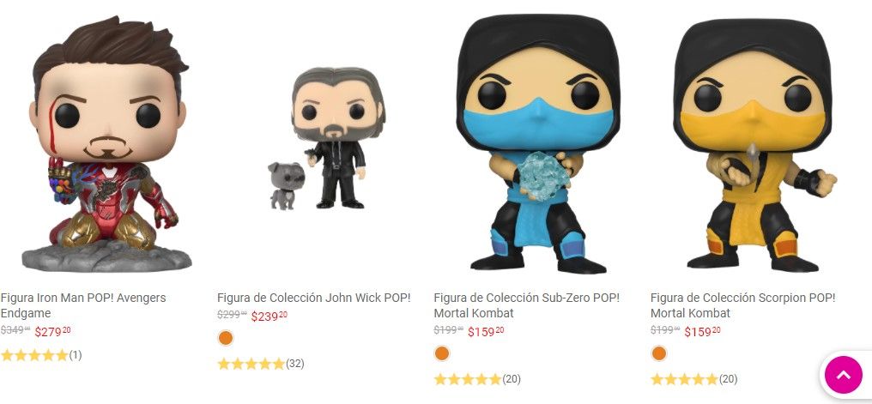This screenshot has width=872, height=404.
Task: Click the $239.20 John Wick sale price
Action: (x=269, y=317)
